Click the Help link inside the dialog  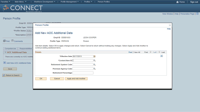(x=169, y=29)
